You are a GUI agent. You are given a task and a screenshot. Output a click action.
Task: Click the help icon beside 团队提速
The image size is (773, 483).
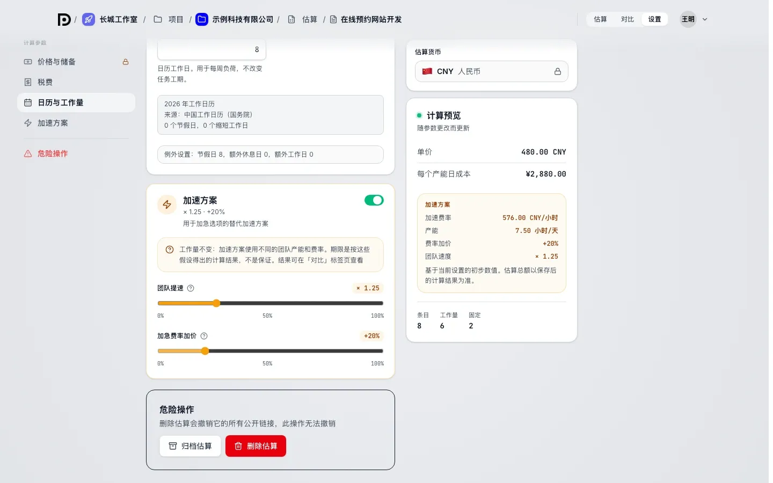click(x=191, y=288)
